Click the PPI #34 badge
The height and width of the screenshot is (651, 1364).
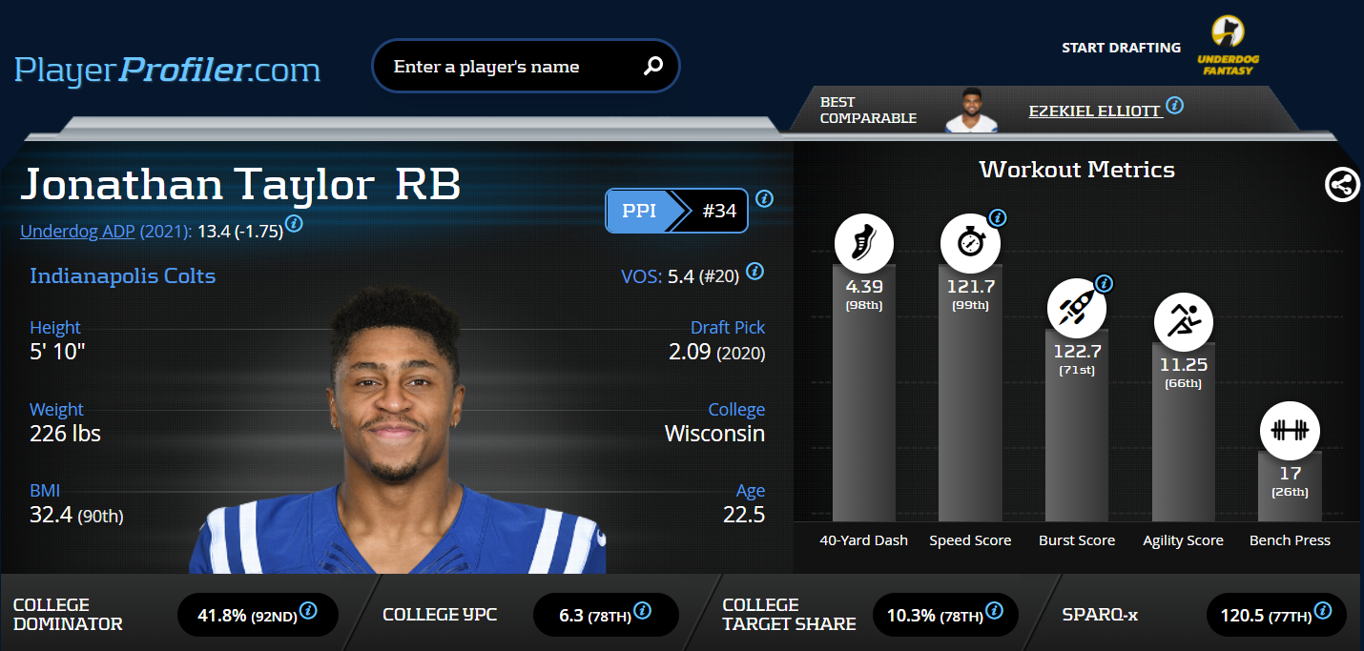(x=676, y=211)
